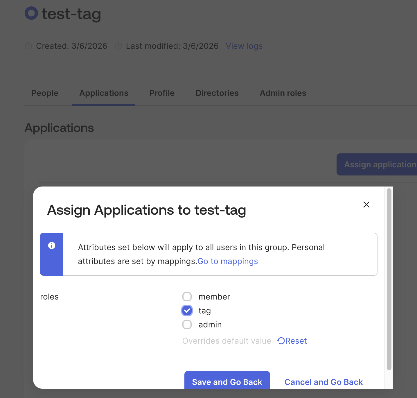Follow the Go to mappings link

(x=227, y=261)
